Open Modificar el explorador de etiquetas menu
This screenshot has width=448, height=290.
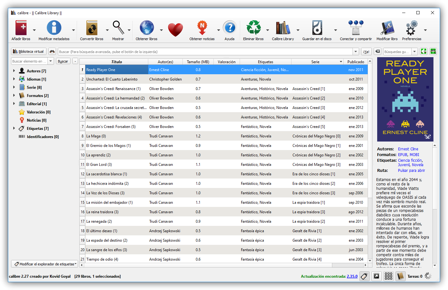click(x=45, y=264)
